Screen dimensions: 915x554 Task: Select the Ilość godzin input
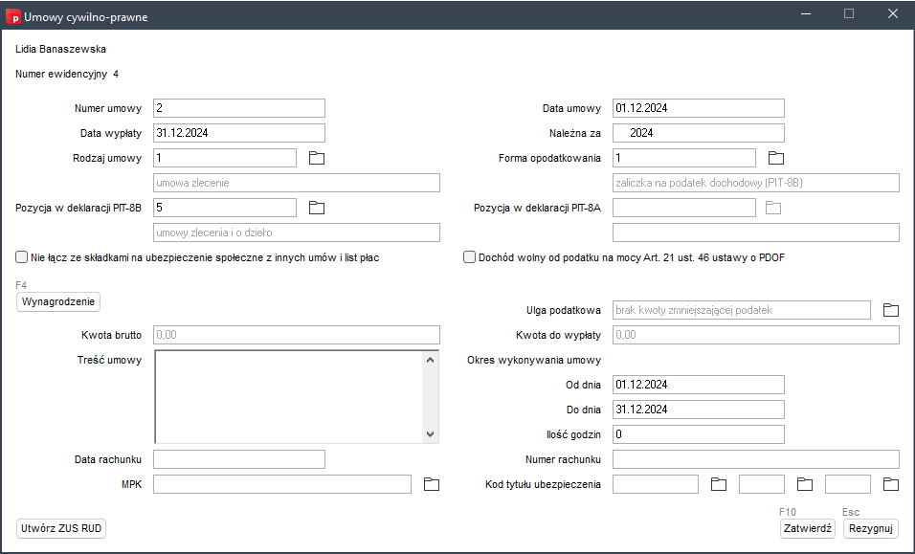coord(698,434)
